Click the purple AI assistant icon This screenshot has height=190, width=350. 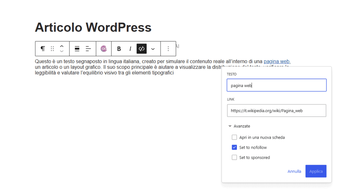point(104,49)
